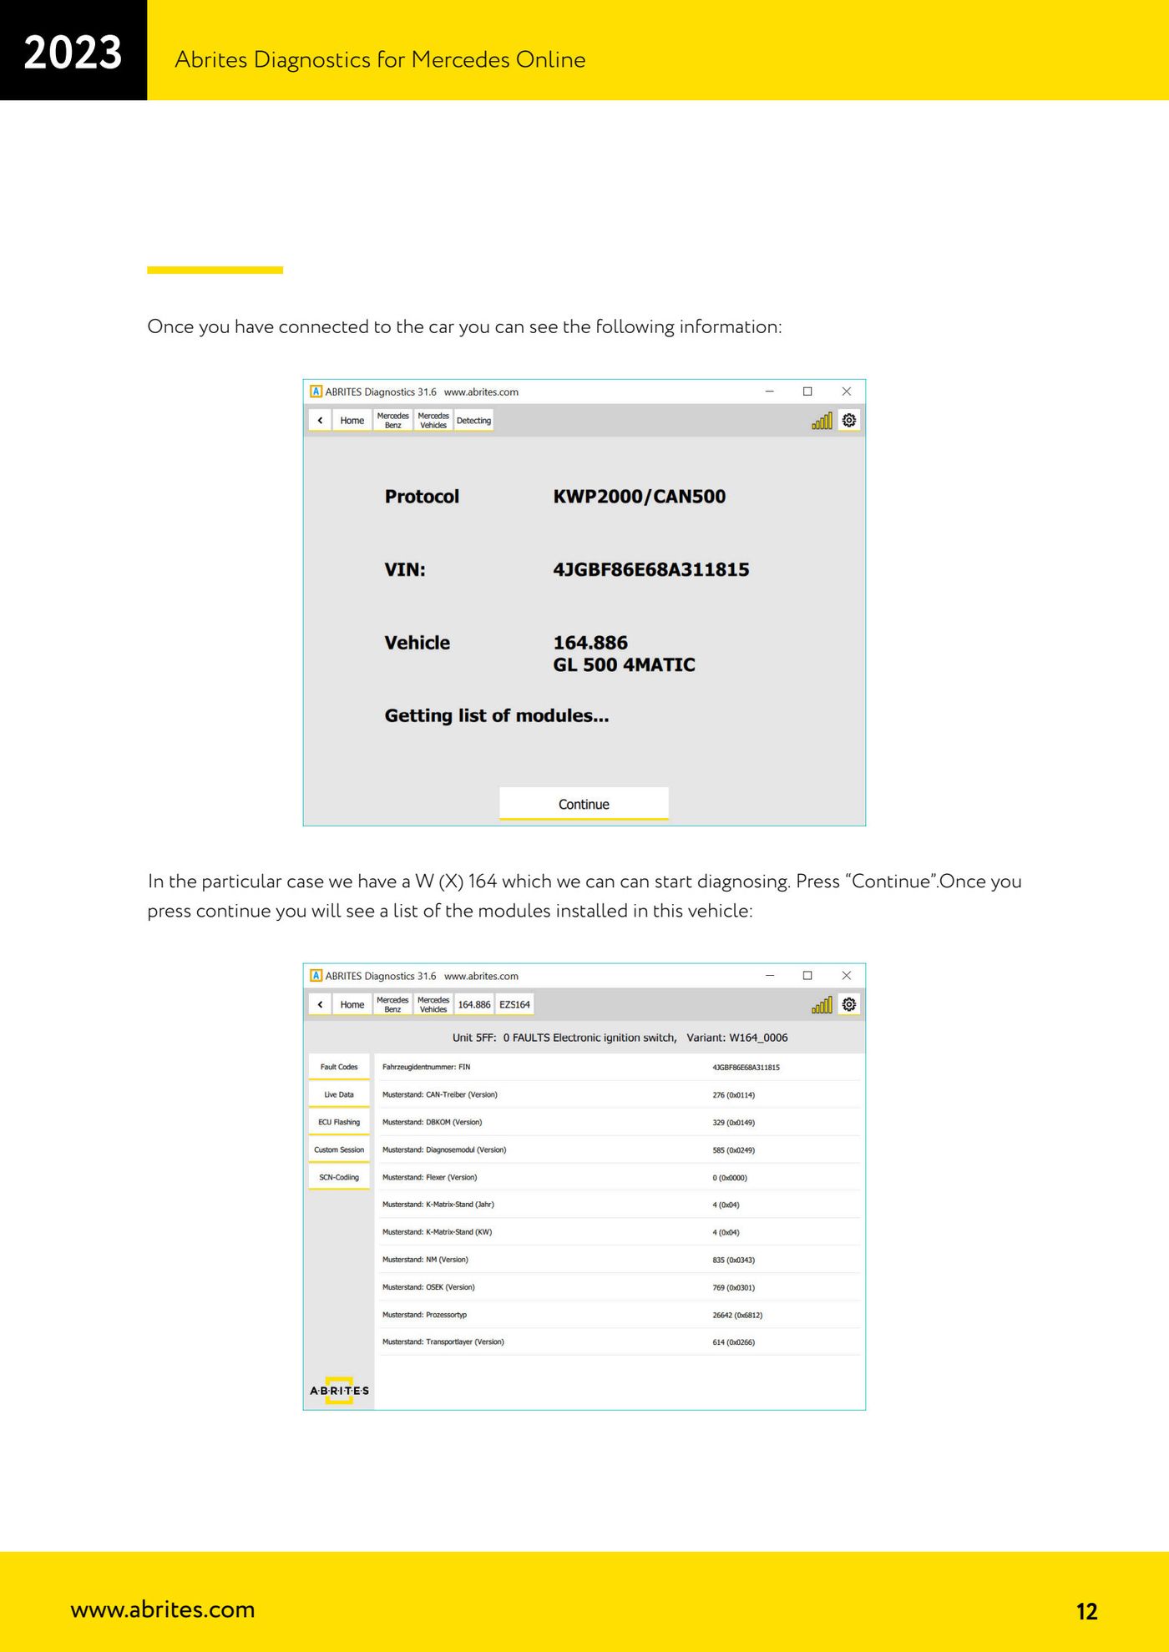Click Unit 5FF Electronic ignition switch header
This screenshot has height=1652, width=1169.
coord(620,1038)
